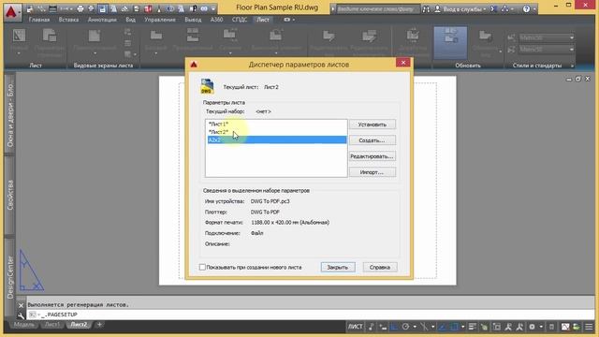599x337 pixels.
Task: Toggle polar tracking icon in status bar
Action: point(405,327)
